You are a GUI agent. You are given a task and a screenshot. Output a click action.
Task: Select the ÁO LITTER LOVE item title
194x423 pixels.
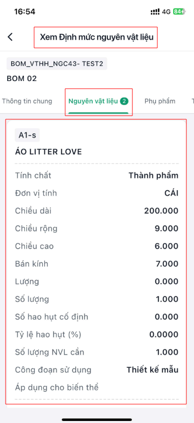click(48, 151)
